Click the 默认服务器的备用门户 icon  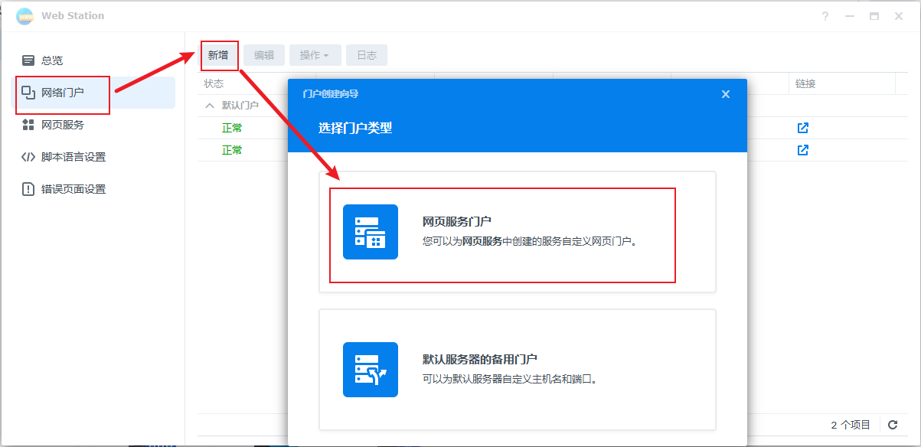(371, 370)
